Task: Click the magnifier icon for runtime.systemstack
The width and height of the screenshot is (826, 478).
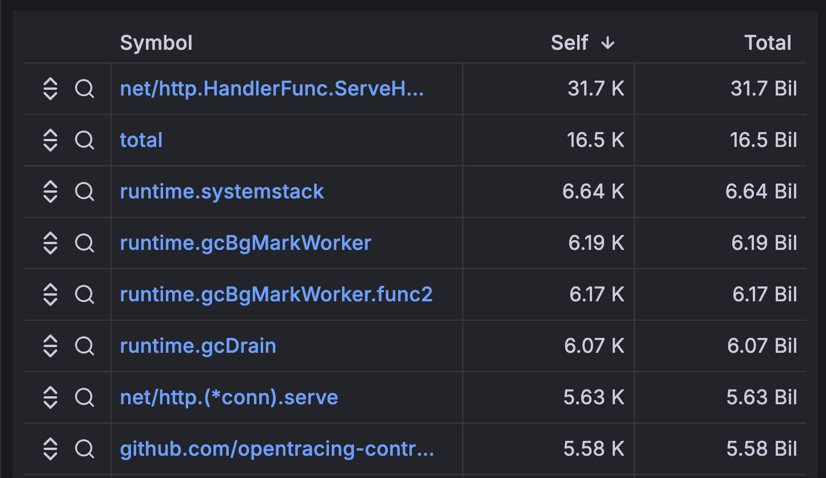Action: coord(85,192)
